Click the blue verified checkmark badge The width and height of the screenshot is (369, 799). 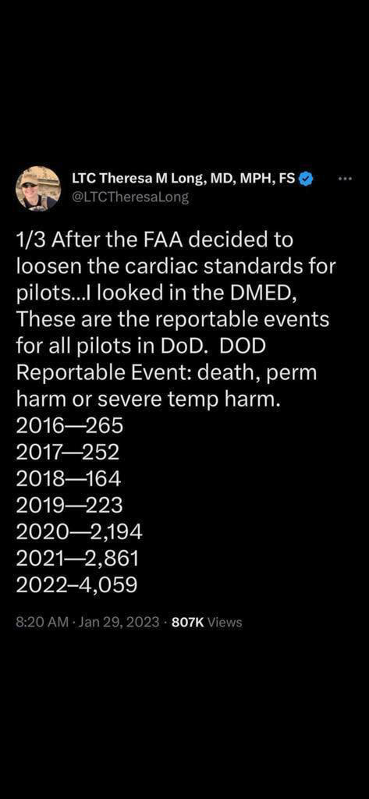tap(306, 179)
